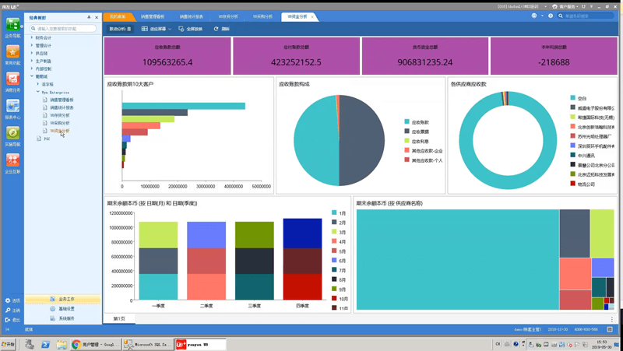Image resolution: width=623 pixels, height=351 pixels.
Task: Click the 应收票据 legend swatch
Action: click(x=407, y=132)
